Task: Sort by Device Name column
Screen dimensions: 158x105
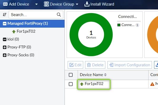Action: pos(93,75)
